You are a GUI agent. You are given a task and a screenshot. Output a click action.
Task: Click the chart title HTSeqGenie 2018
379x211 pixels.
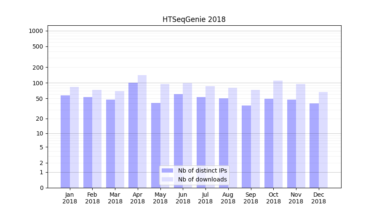[194, 19]
